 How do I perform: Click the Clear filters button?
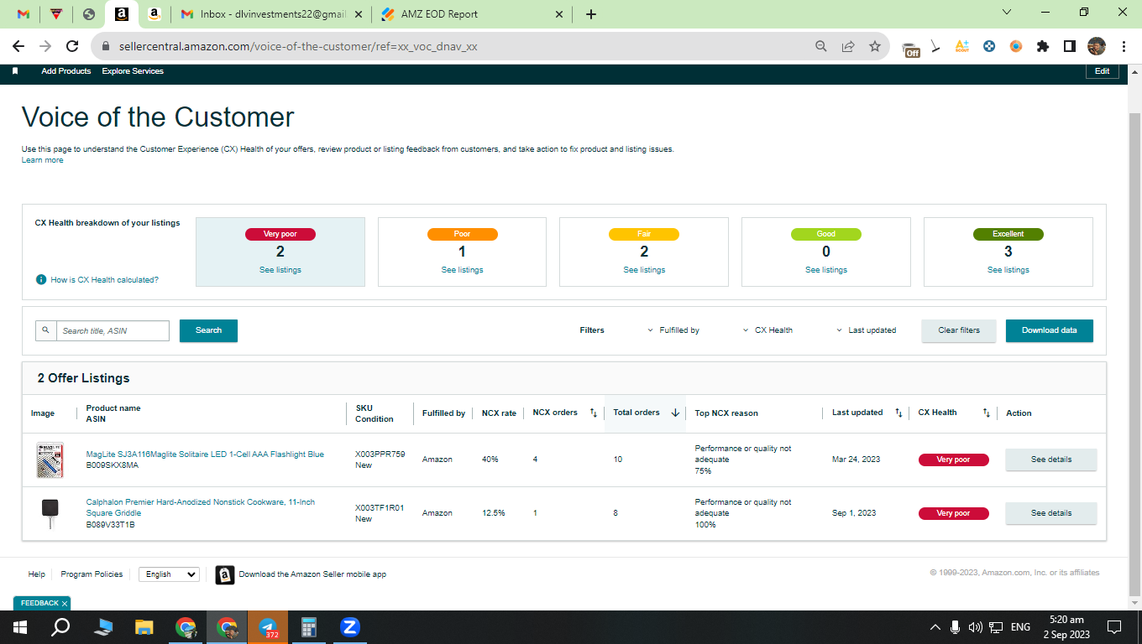[x=959, y=330]
